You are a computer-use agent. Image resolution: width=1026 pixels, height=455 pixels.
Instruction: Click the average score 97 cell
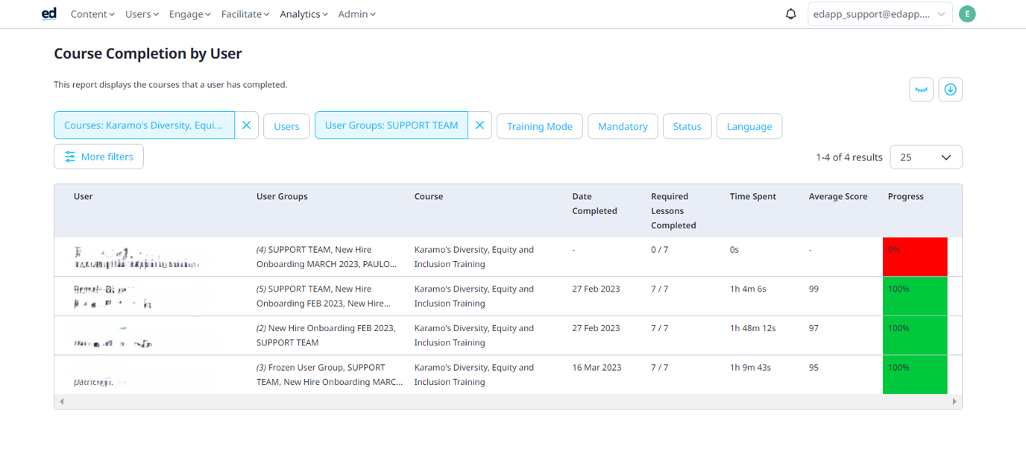(814, 328)
